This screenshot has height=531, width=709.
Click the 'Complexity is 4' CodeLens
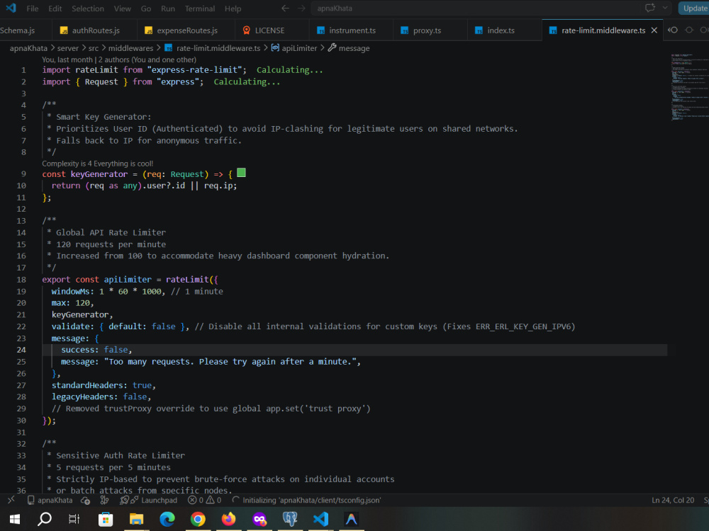pyautogui.click(x=98, y=164)
